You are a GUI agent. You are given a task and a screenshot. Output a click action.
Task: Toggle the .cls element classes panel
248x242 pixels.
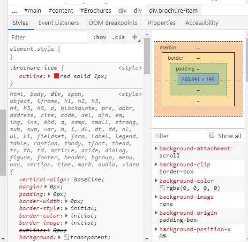tap(119, 37)
